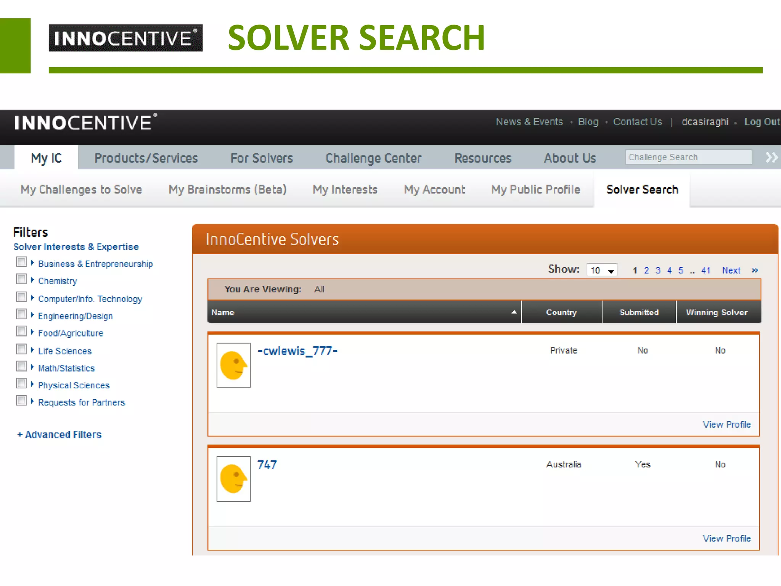Go to My Interests tab
Screen dimensions: 781x586
tap(345, 190)
